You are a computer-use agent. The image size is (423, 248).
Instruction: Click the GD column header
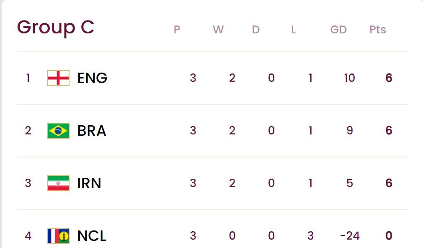pos(338,30)
